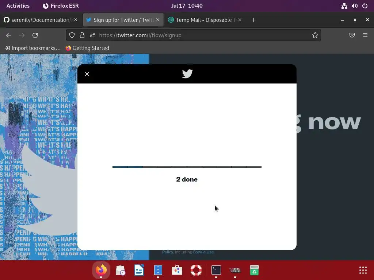Screen dimensions: 374x280
Task: Open LibreOffice Writer from the dock
Action: point(139,270)
